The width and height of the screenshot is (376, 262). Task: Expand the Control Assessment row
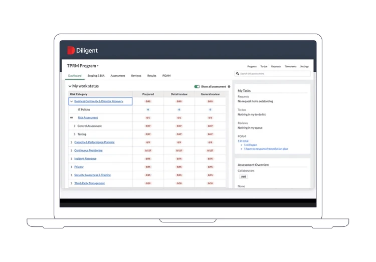[x=75, y=126]
